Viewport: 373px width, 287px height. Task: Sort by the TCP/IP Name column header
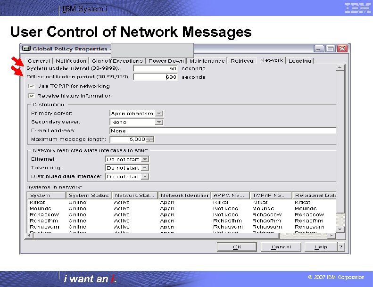(271, 195)
